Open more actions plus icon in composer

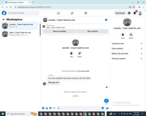pos(43,108)
